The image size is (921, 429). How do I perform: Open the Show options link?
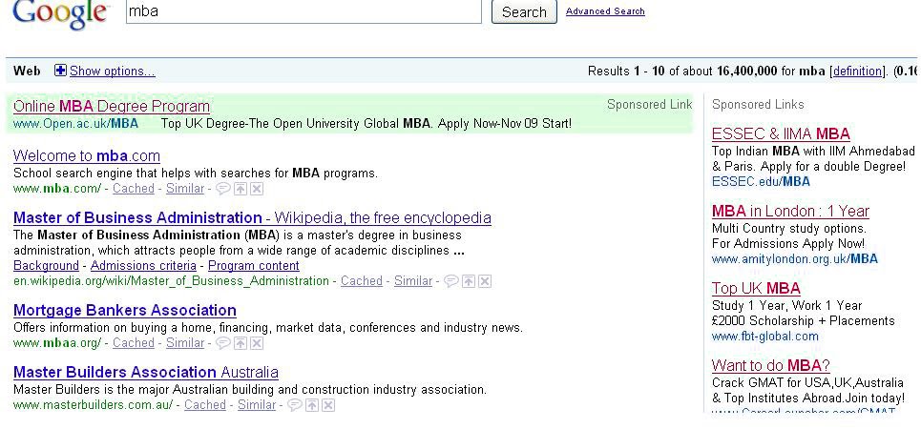pyautogui.click(x=113, y=71)
